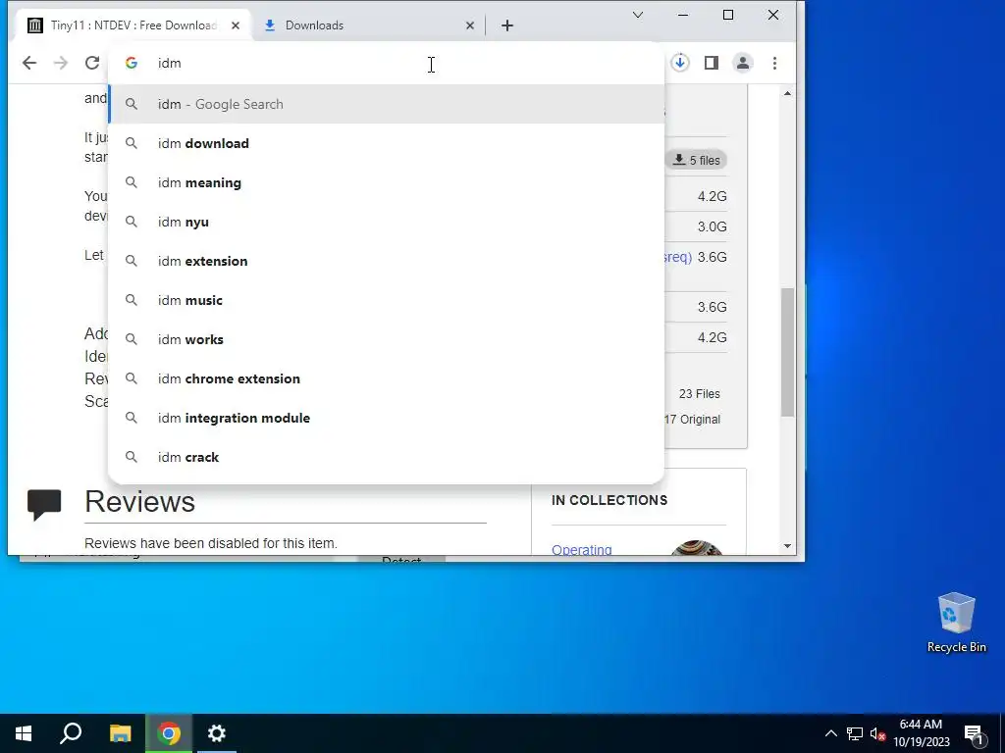Image resolution: width=1005 pixels, height=753 pixels.
Task: Close the Tiny11 NTDEV tab
Action: [x=236, y=25]
